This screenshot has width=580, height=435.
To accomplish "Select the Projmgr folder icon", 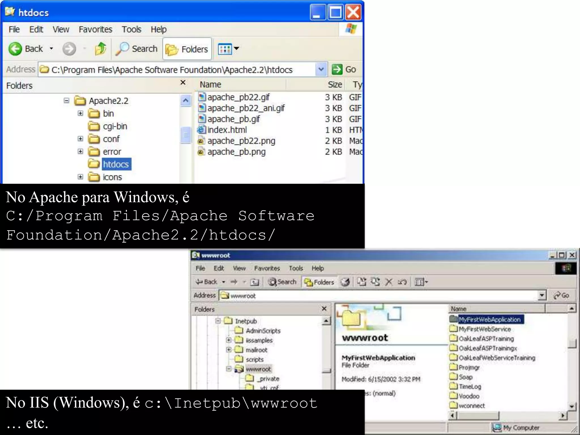I will point(454,367).
